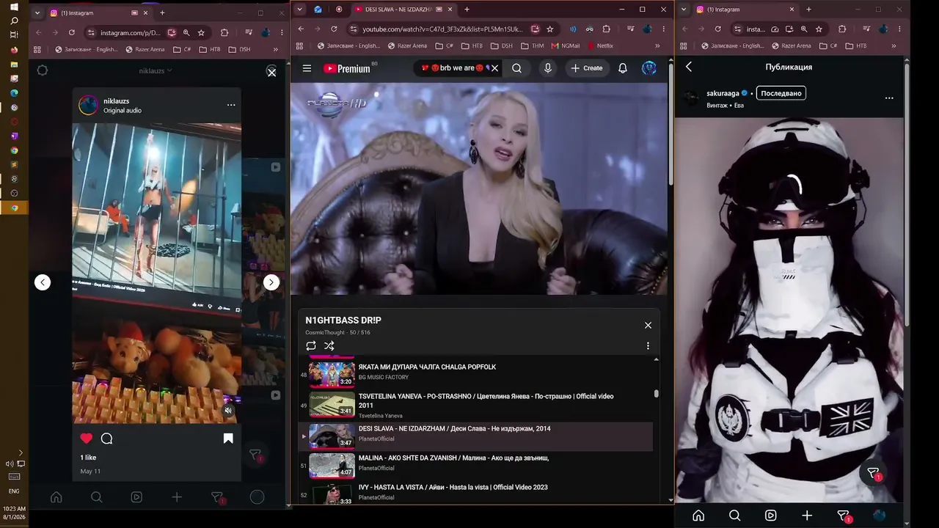Viewport: 939px width, 528px height.
Task: Open Home in right Instagram window
Action: tap(698, 515)
